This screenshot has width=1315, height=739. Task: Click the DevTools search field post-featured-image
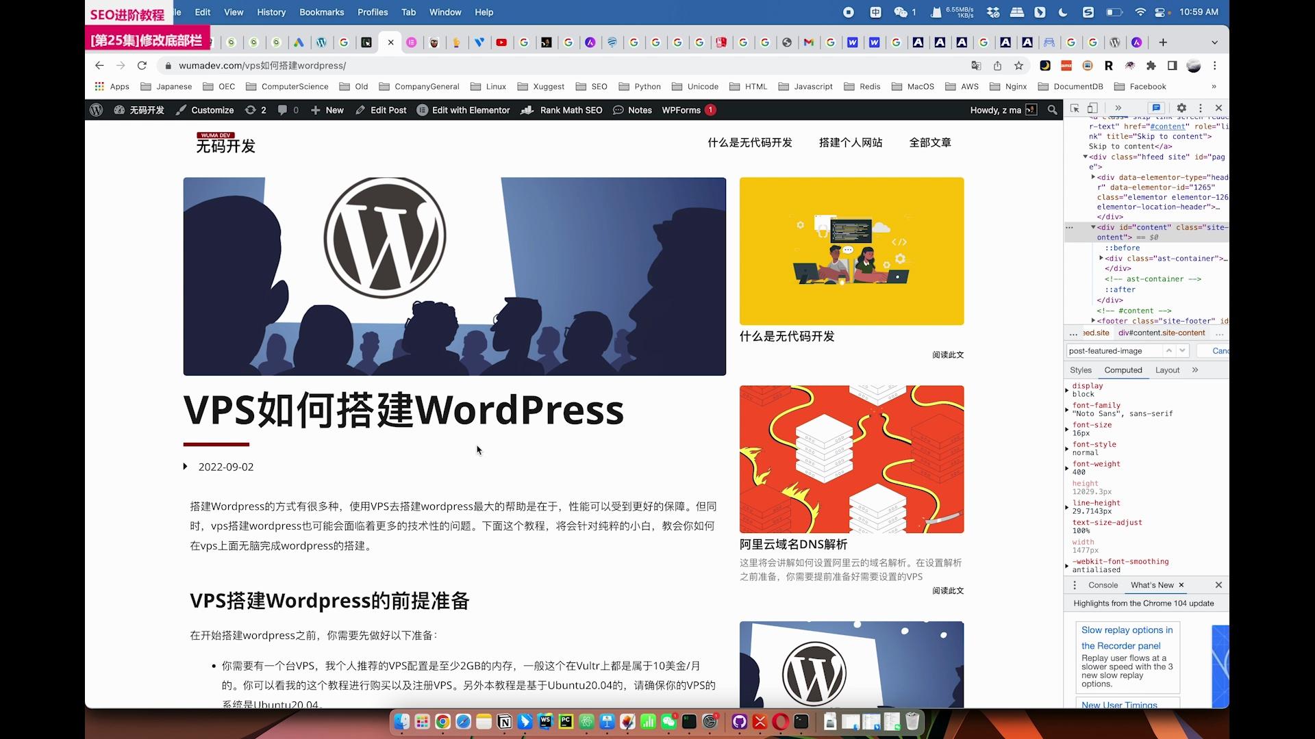pyautogui.click(x=1114, y=350)
